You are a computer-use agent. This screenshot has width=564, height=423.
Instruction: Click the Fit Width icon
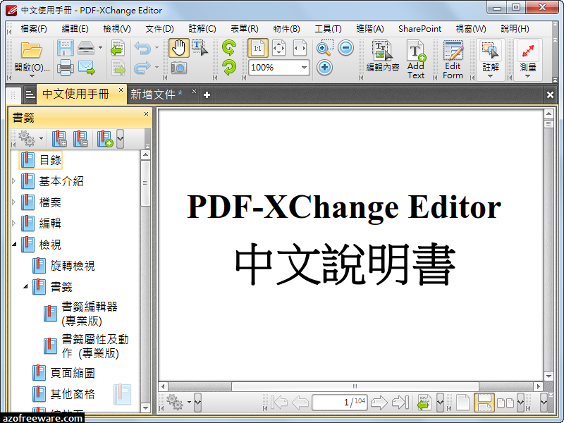300,48
